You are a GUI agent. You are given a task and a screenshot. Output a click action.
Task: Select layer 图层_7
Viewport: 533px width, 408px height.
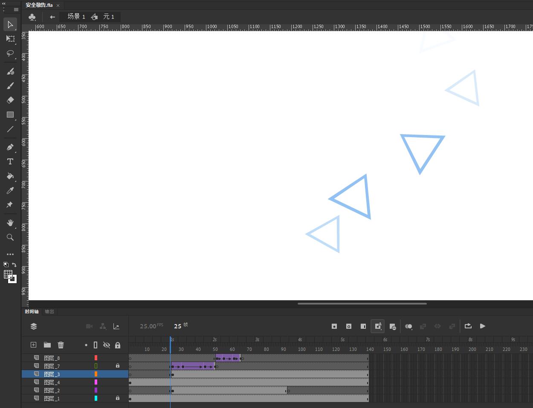pyautogui.click(x=52, y=366)
